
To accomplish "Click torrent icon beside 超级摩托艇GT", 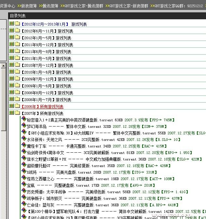I will pyautogui.click(x=24, y=165).
